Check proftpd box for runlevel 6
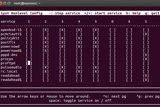This screenshot has height=107, width=160. pyautogui.click(x=129, y=63)
